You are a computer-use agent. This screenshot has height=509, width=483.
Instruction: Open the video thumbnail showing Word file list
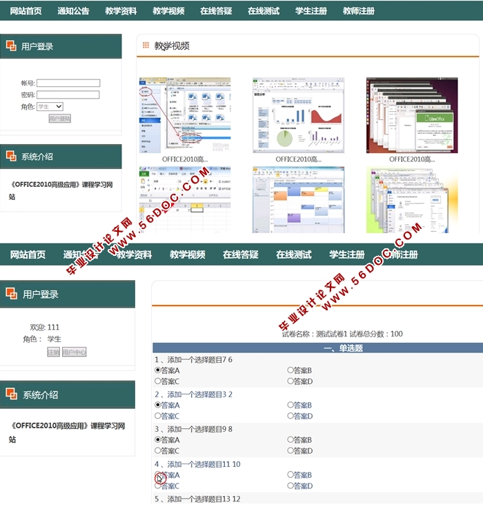[x=185, y=115]
